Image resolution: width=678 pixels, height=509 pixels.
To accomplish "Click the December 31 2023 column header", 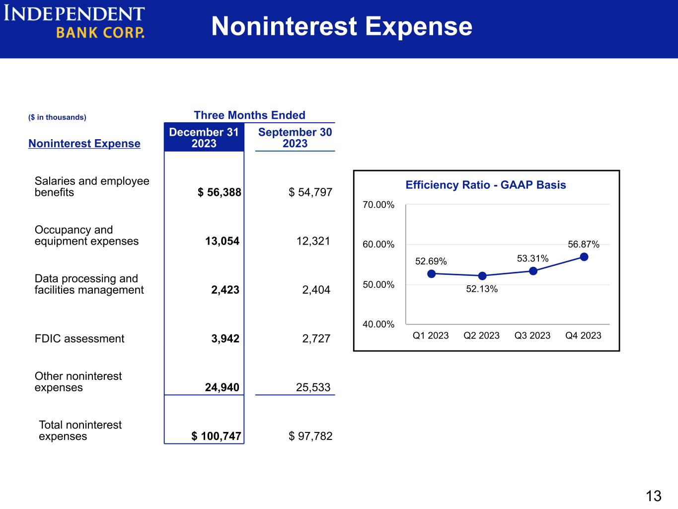I will pyautogui.click(x=204, y=138).
